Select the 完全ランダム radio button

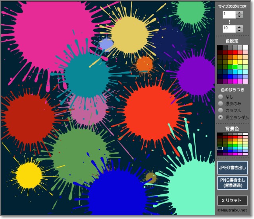click(220, 118)
